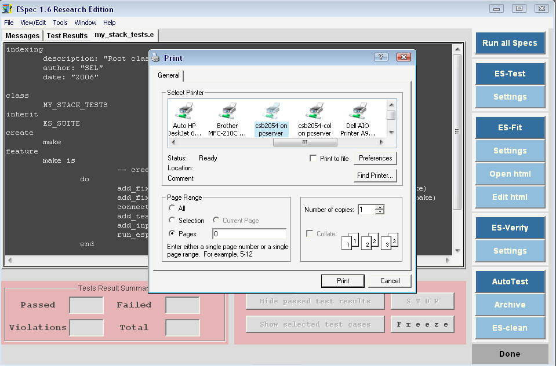Click the Freeze button

tap(422, 324)
